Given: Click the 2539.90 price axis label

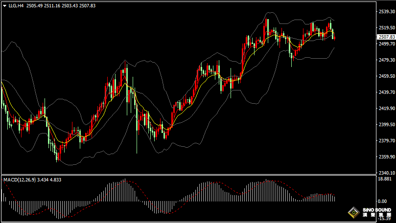Looking at the screenshot, I should click(x=386, y=11).
